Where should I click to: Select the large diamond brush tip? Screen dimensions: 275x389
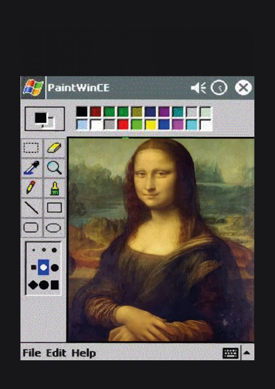tap(33, 285)
